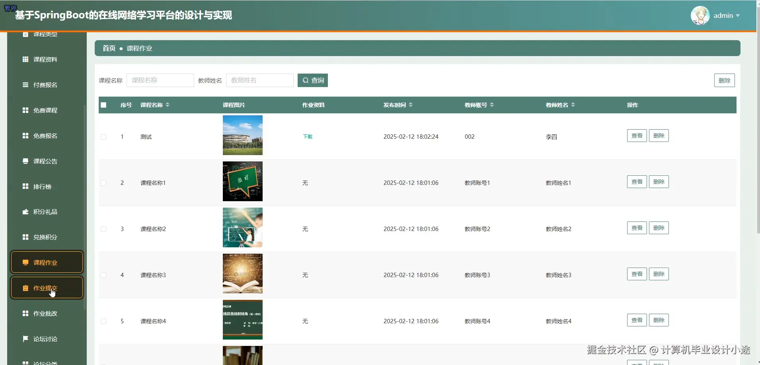Screen dimensions: 760x365
Task: Click the 付费报名 list icon in sidebar
Action: click(x=25, y=85)
